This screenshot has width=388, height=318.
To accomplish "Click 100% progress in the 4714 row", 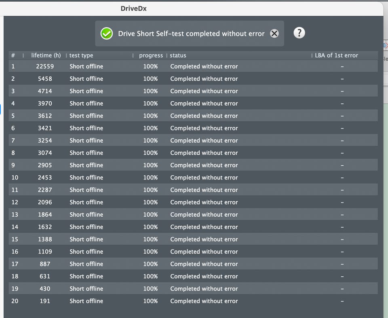I will 150,91.
